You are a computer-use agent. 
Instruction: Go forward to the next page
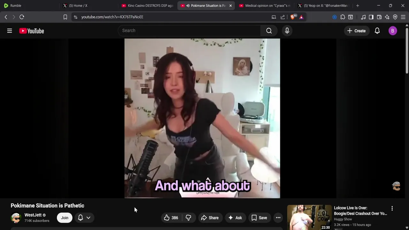click(14, 17)
